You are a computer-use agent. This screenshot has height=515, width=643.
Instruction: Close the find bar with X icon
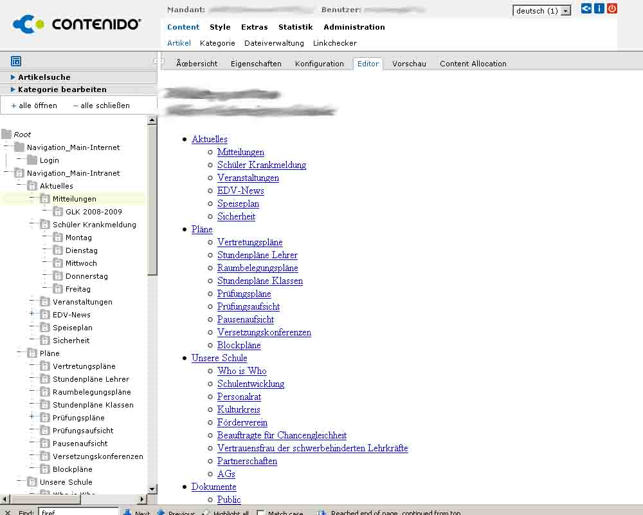[x=8, y=513]
